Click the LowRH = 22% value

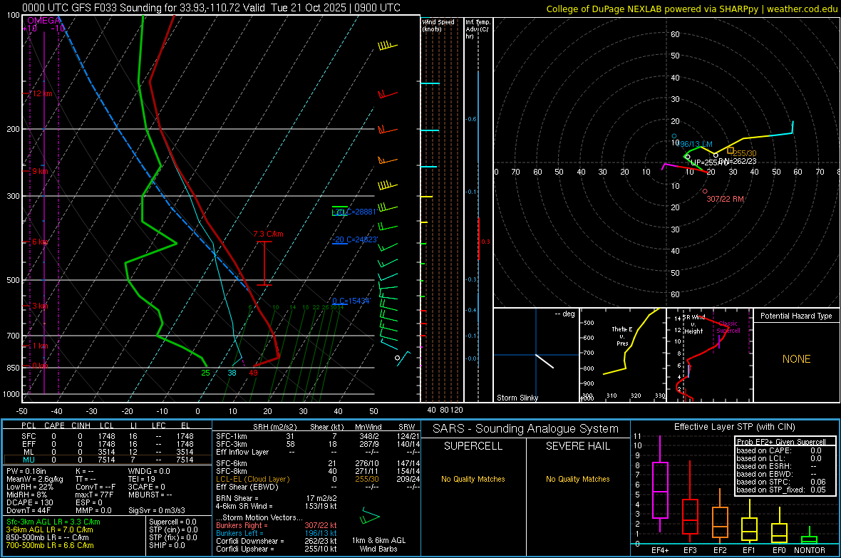(x=30, y=487)
